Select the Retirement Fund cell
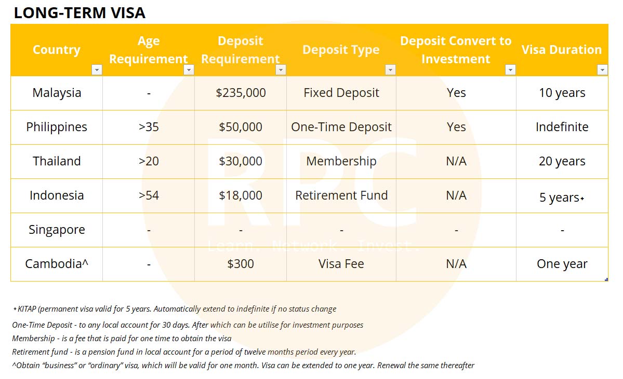 click(341, 195)
